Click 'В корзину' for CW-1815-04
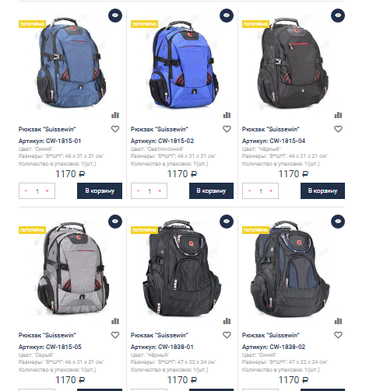Image resolution: width=373 pixels, height=391 pixels. click(322, 191)
